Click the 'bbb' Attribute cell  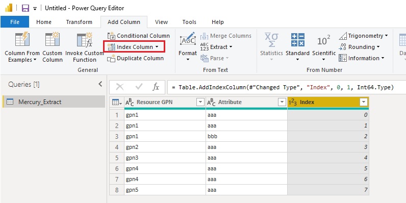point(246,136)
